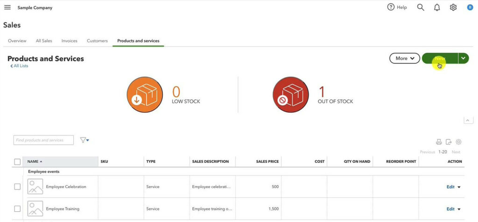Click Employee Training image placeholder
Screen dimensions: 478x222
point(35,209)
